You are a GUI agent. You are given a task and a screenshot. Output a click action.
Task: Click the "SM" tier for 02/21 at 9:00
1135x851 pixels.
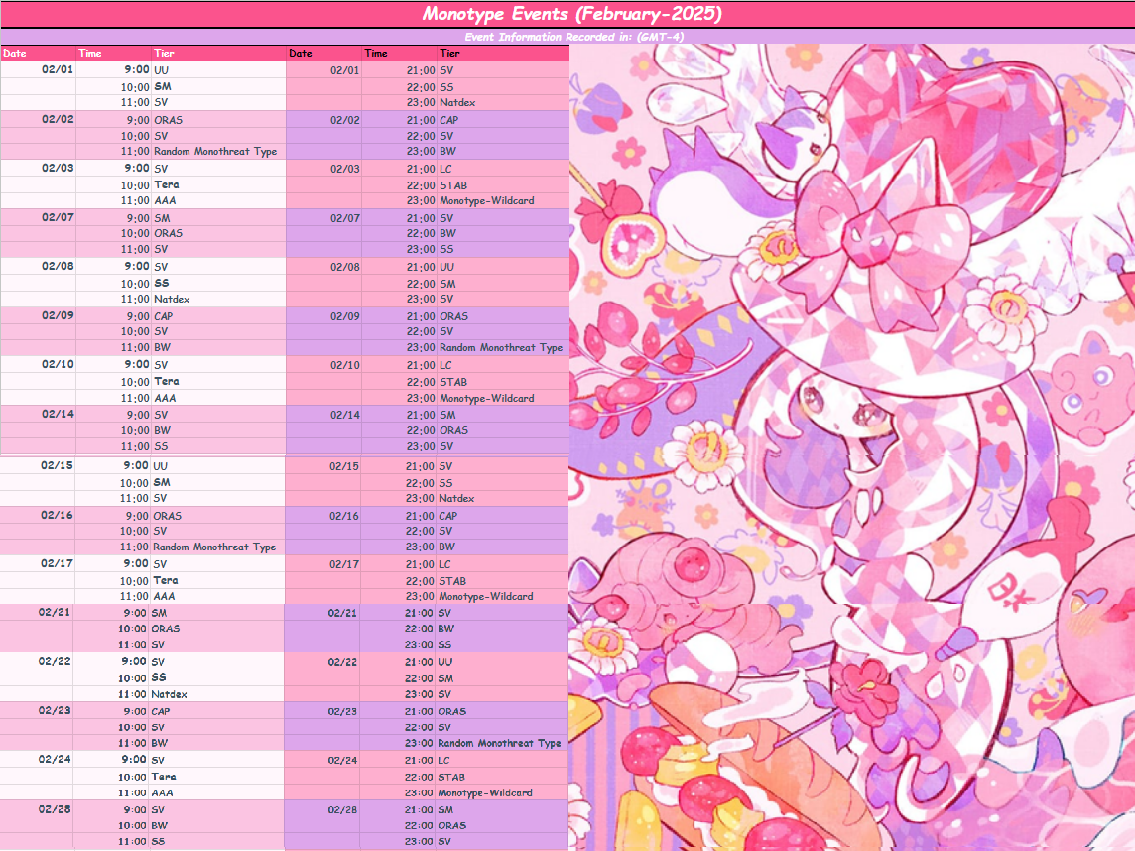point(159,613)
